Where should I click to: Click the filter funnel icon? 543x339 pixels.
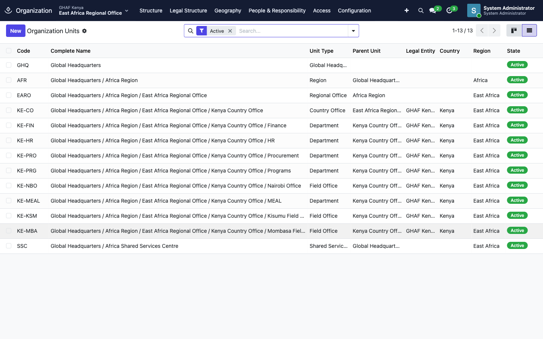202,31
